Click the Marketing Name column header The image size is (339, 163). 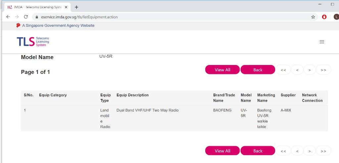pos(266,98)
